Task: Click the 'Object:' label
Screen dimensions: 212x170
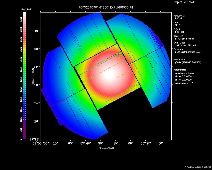Action: click(177, 29)
